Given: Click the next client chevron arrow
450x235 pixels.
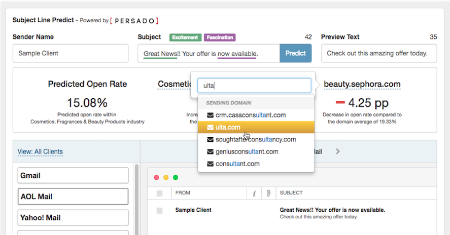Looking at the screenshot, I should (338, 151).
